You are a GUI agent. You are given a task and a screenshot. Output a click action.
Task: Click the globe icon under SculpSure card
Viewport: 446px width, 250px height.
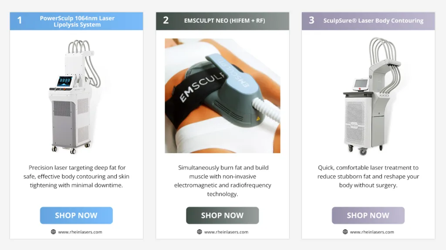pos(345,232)
